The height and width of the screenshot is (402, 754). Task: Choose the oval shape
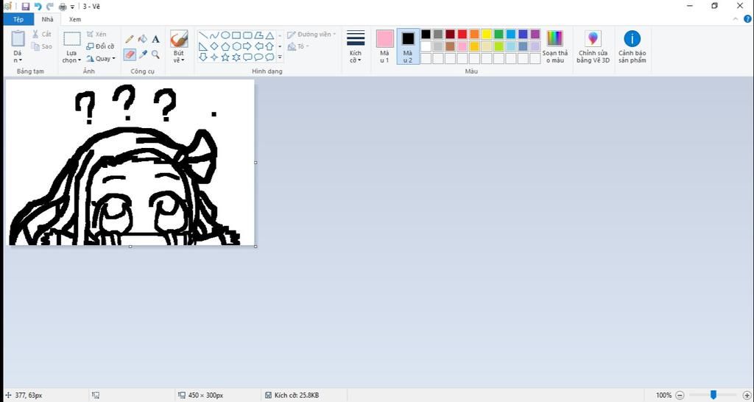225,35
